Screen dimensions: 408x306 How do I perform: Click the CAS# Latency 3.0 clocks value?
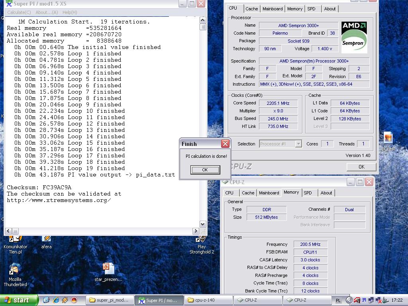pyautogui.click(x=310, y=260)
